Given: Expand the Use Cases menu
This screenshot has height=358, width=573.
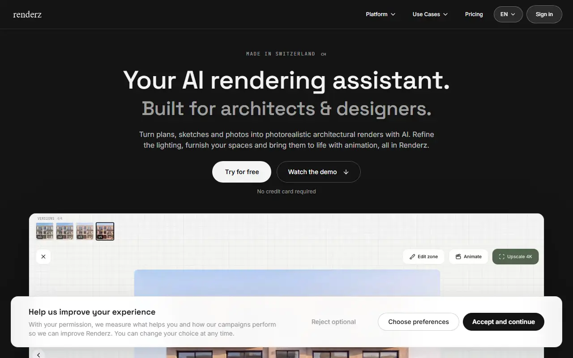Looking at the screenshot, I should pos(430,14).
